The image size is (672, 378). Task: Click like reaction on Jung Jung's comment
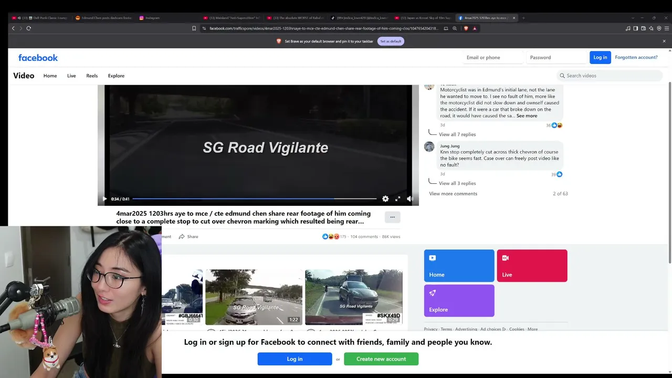pyautogui.click(x=559, y=174)
